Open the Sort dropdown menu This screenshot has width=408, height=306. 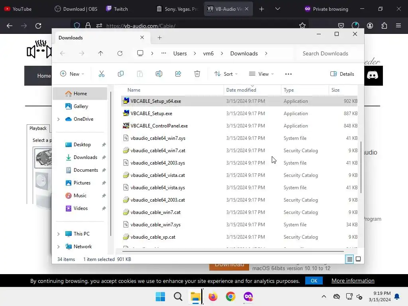226,74
